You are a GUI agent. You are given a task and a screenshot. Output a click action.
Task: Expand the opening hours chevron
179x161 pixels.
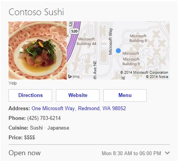[167, 153]
